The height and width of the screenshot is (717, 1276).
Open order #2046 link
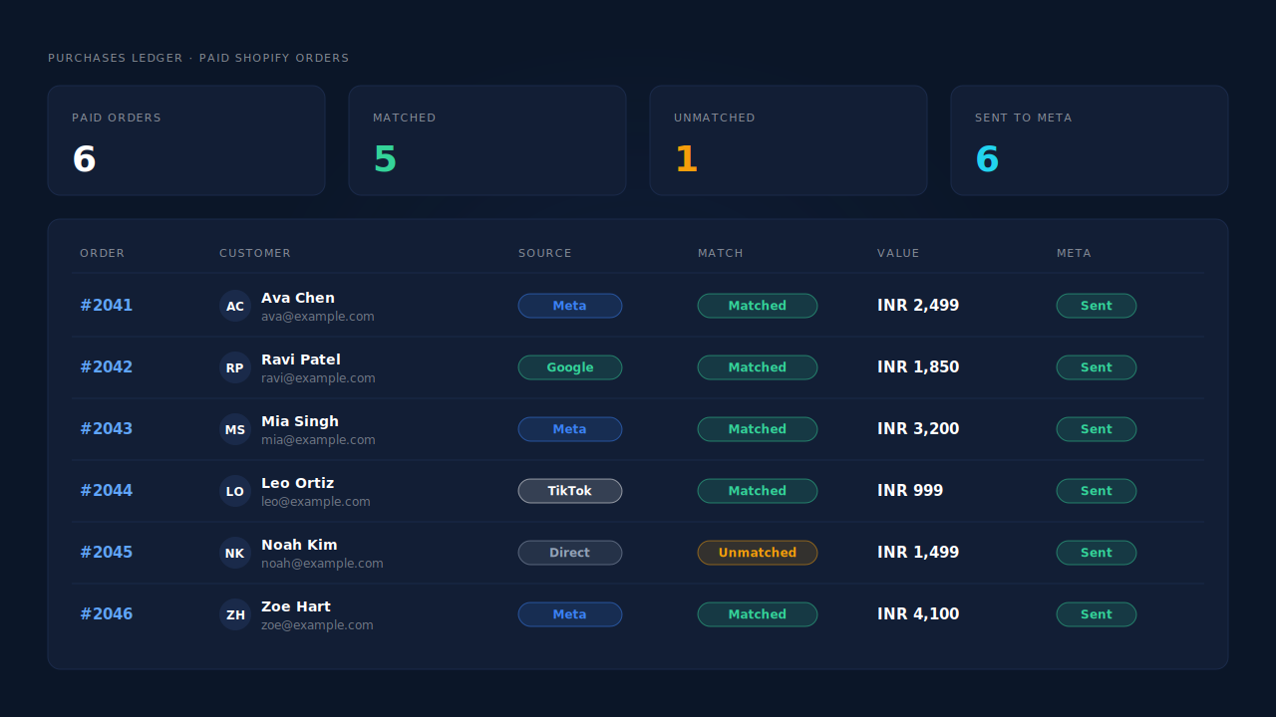click(106, 614)
